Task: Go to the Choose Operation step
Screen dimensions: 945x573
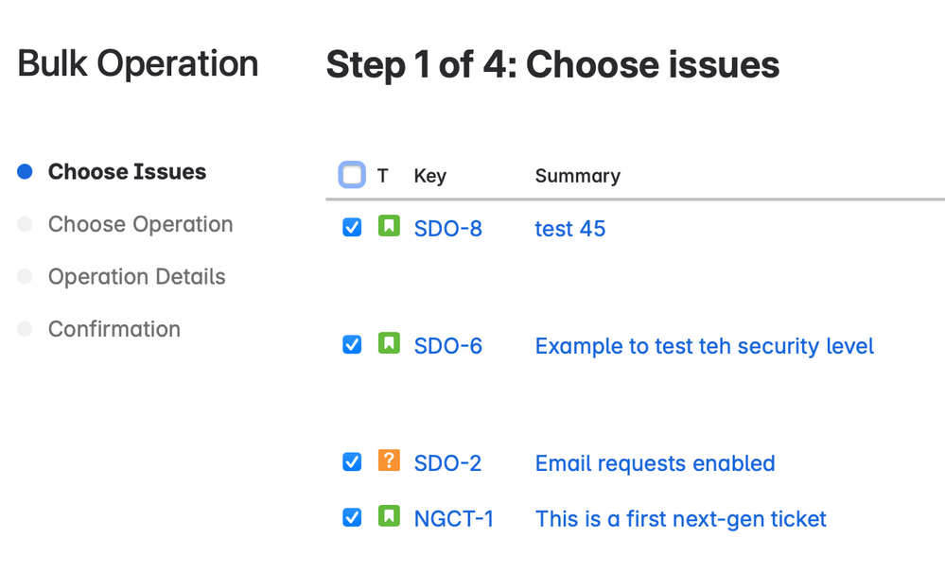Action: point(140,224)
